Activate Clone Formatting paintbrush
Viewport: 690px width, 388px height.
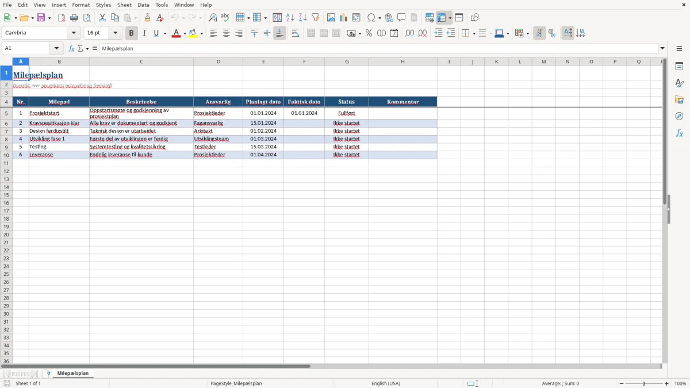[x=148, y=18]
